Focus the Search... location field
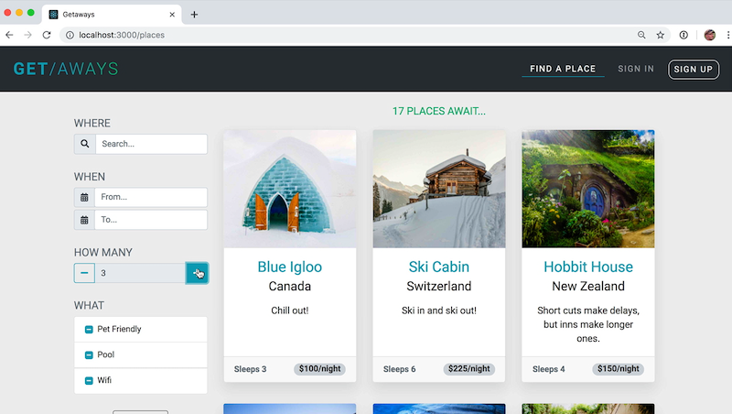This screenshot has height=414, width=732. pyautogui.click(x=151, y=144)
